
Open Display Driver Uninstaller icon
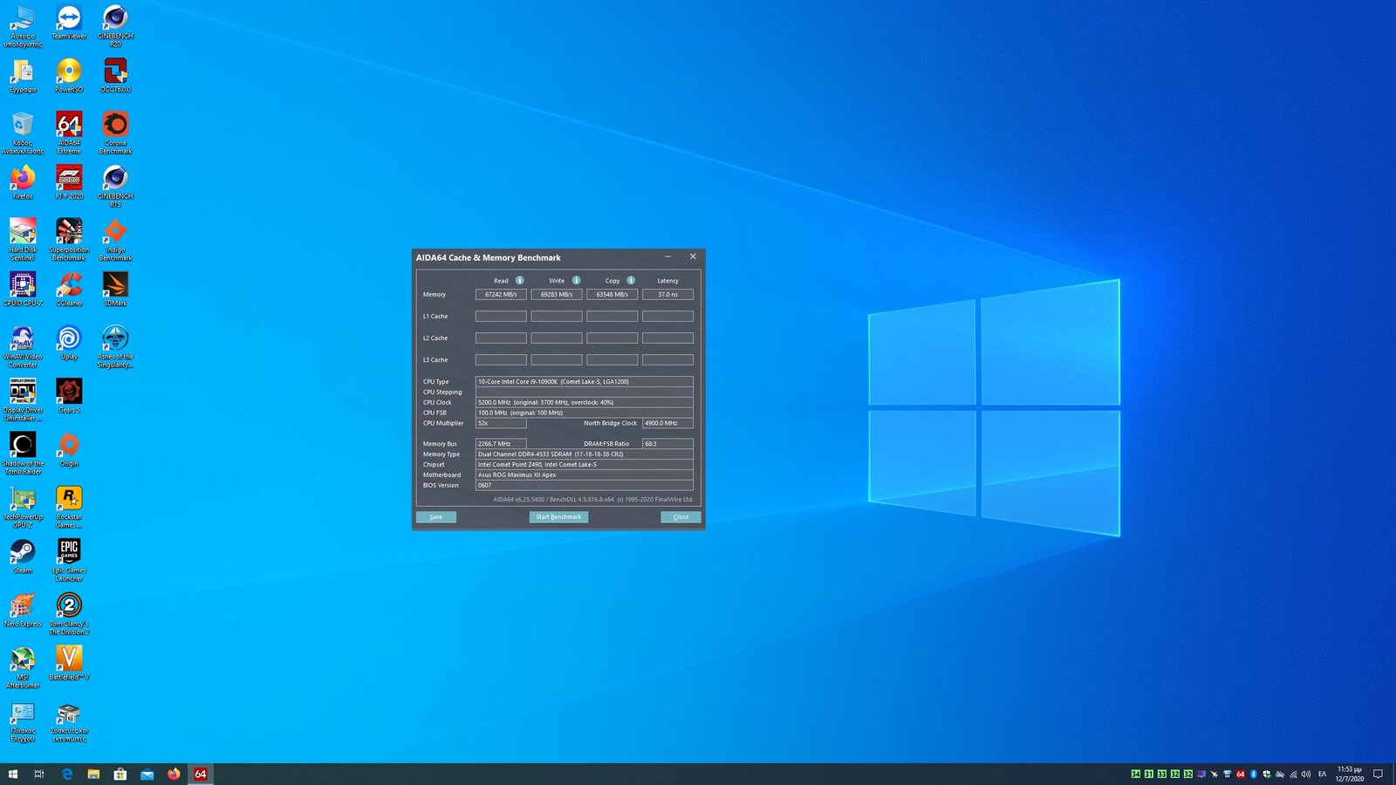[23, 399]
